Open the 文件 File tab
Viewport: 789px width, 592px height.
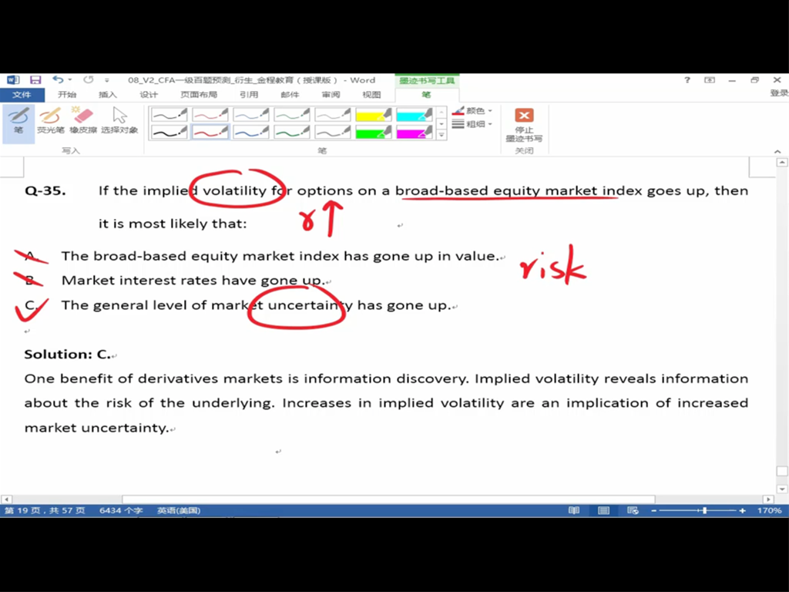[22, 95]
